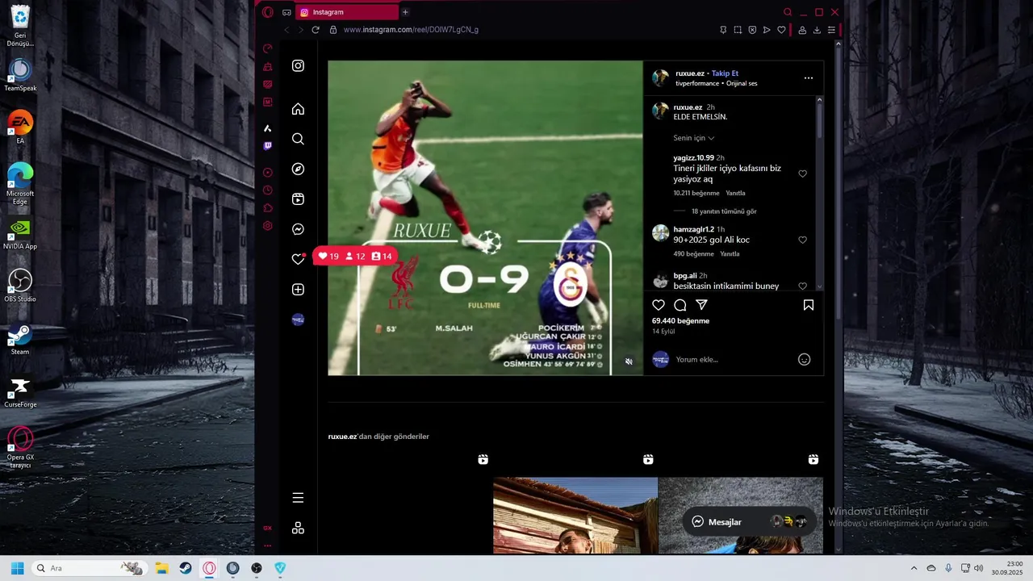Open Instagram search magnifier in sidebar
Image resolution: width=1033 pixels, height=581 pixels.
pyautogui.click(x=298, y=139)
